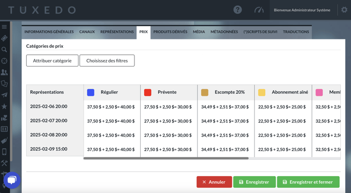The height and width of the screenshot is (193, 351).
Task: Select representation row 2025-02-09 15:00
Action: (49, 149)
